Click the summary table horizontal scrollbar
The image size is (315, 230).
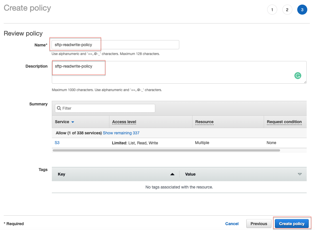click(166, 150)
